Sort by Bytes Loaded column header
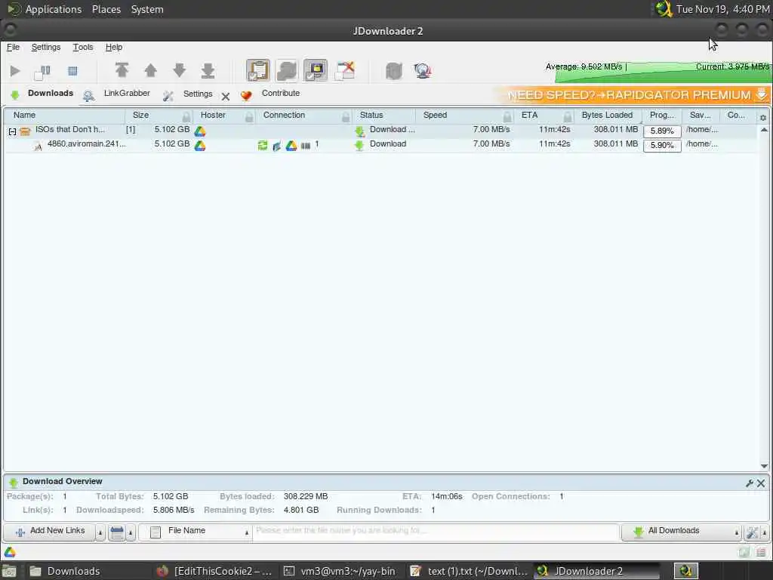The height and width of the screenshot is (580, 773). pos(607,115)
